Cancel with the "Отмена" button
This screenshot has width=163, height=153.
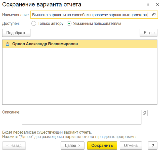pyautogui.click(x=131, y=145)
